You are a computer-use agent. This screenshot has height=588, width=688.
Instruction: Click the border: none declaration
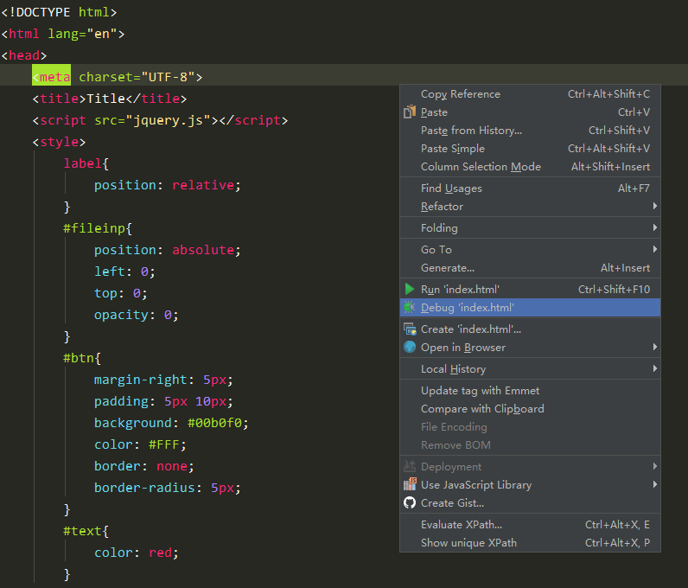[x=144, y=466]
